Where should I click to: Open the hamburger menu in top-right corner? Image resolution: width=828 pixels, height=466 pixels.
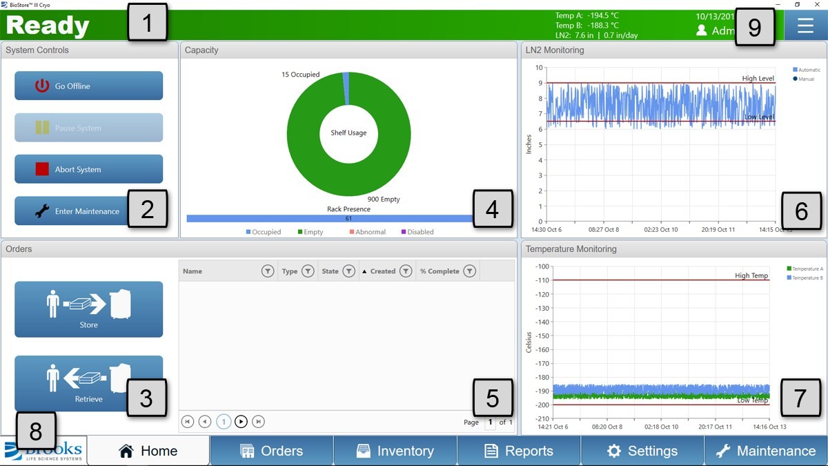coord(805,26)
